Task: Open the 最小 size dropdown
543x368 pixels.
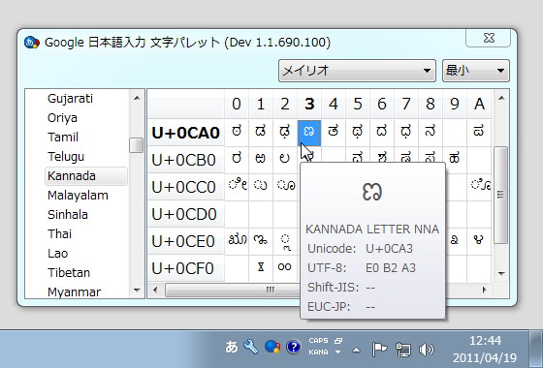Action: pos(475,71)
